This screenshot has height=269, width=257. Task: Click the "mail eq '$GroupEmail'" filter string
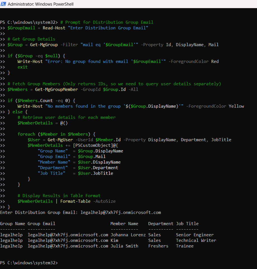[109, 45]
